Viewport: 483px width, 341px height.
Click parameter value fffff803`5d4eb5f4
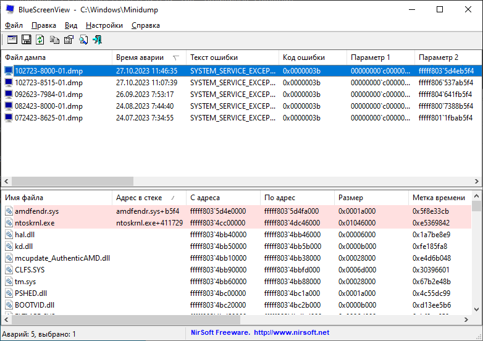tap(446, 71)
